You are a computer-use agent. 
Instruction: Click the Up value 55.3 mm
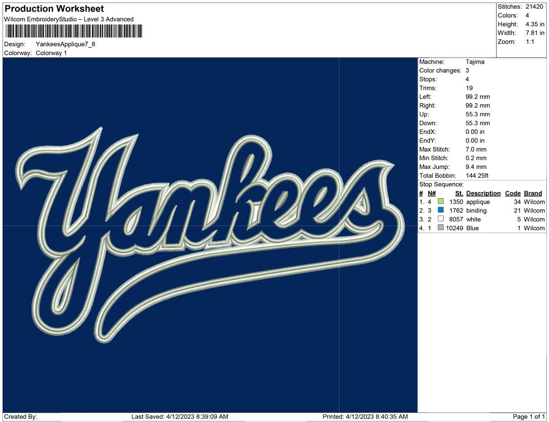click(x=477, y=114)
